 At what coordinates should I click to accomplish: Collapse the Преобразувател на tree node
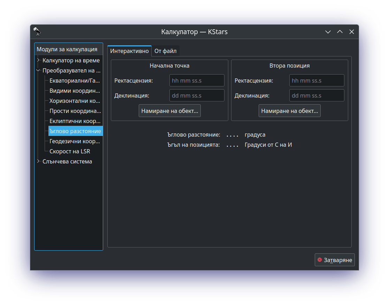38,70
